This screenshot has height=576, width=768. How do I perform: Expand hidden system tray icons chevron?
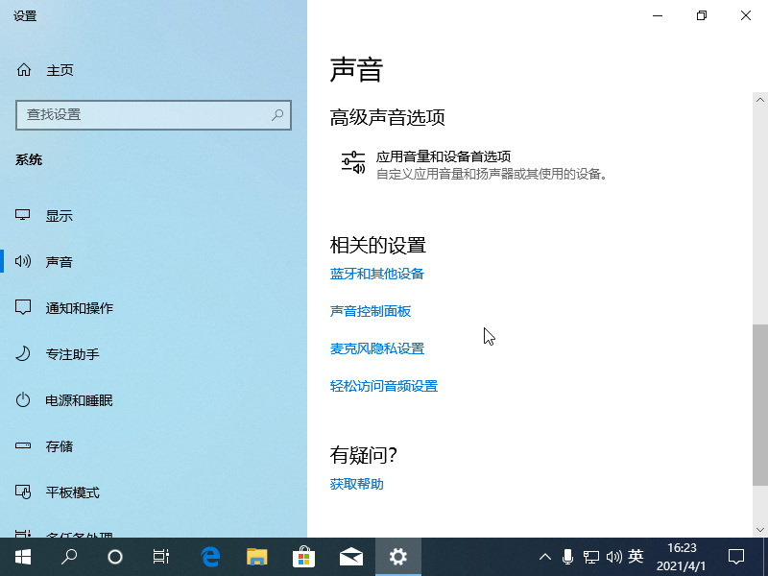click(544, 557)
